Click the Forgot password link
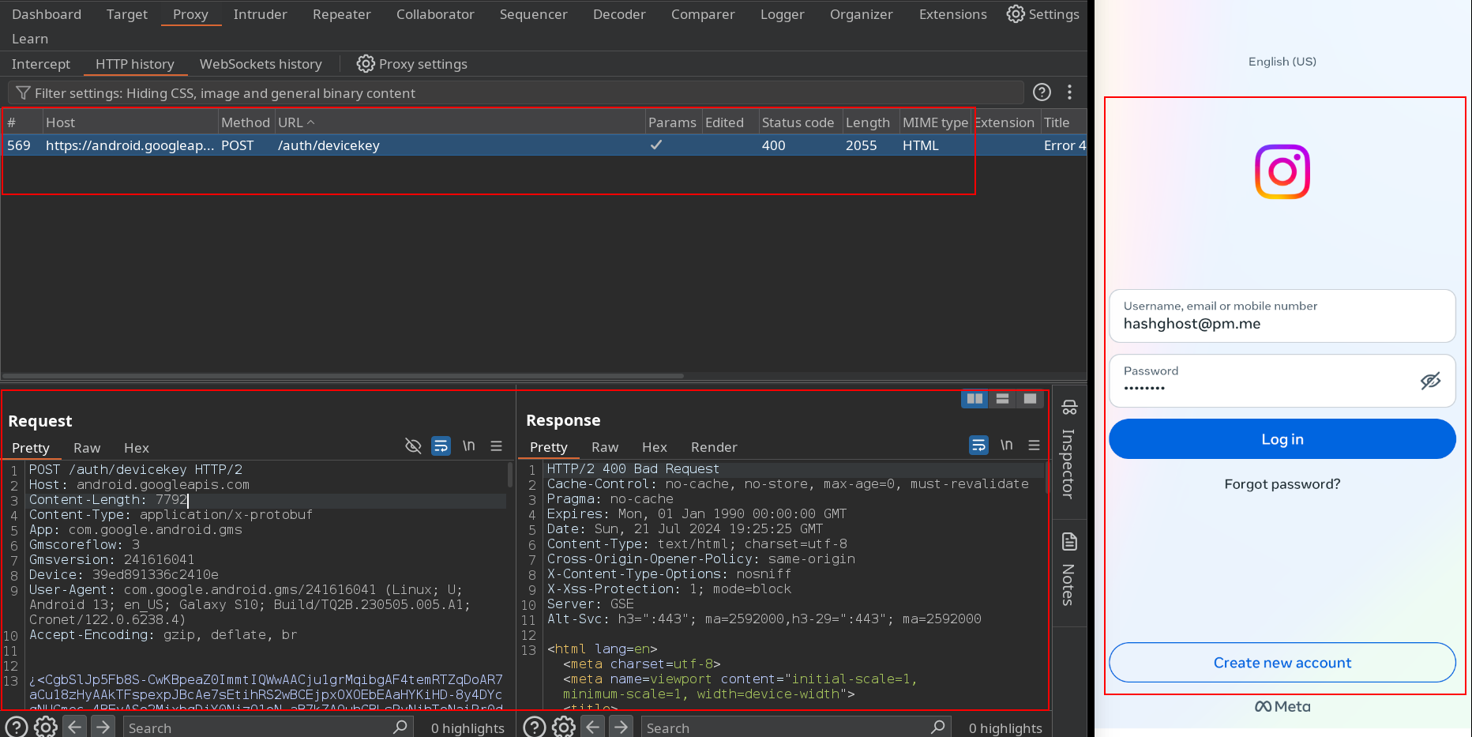 tap(1282, 484)
